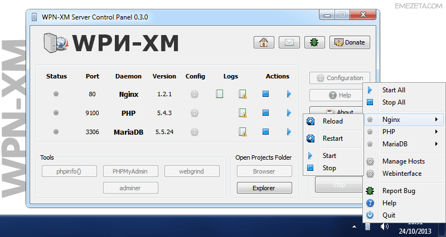Open the MariaDB error log icon
Viewport: 446px width, 237px height.
[x=243, y=132]
